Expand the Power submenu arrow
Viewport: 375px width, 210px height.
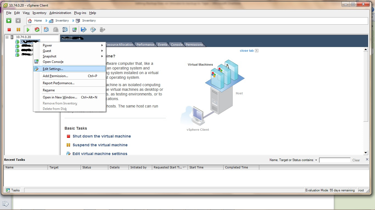[102, 45]
